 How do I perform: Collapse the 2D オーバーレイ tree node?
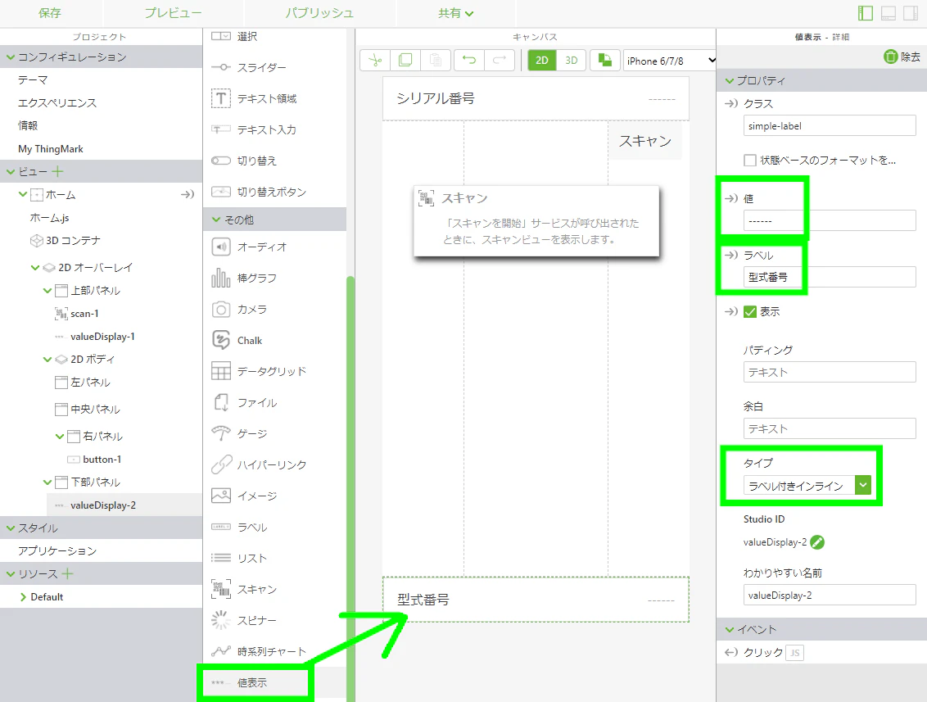(35, 267)
